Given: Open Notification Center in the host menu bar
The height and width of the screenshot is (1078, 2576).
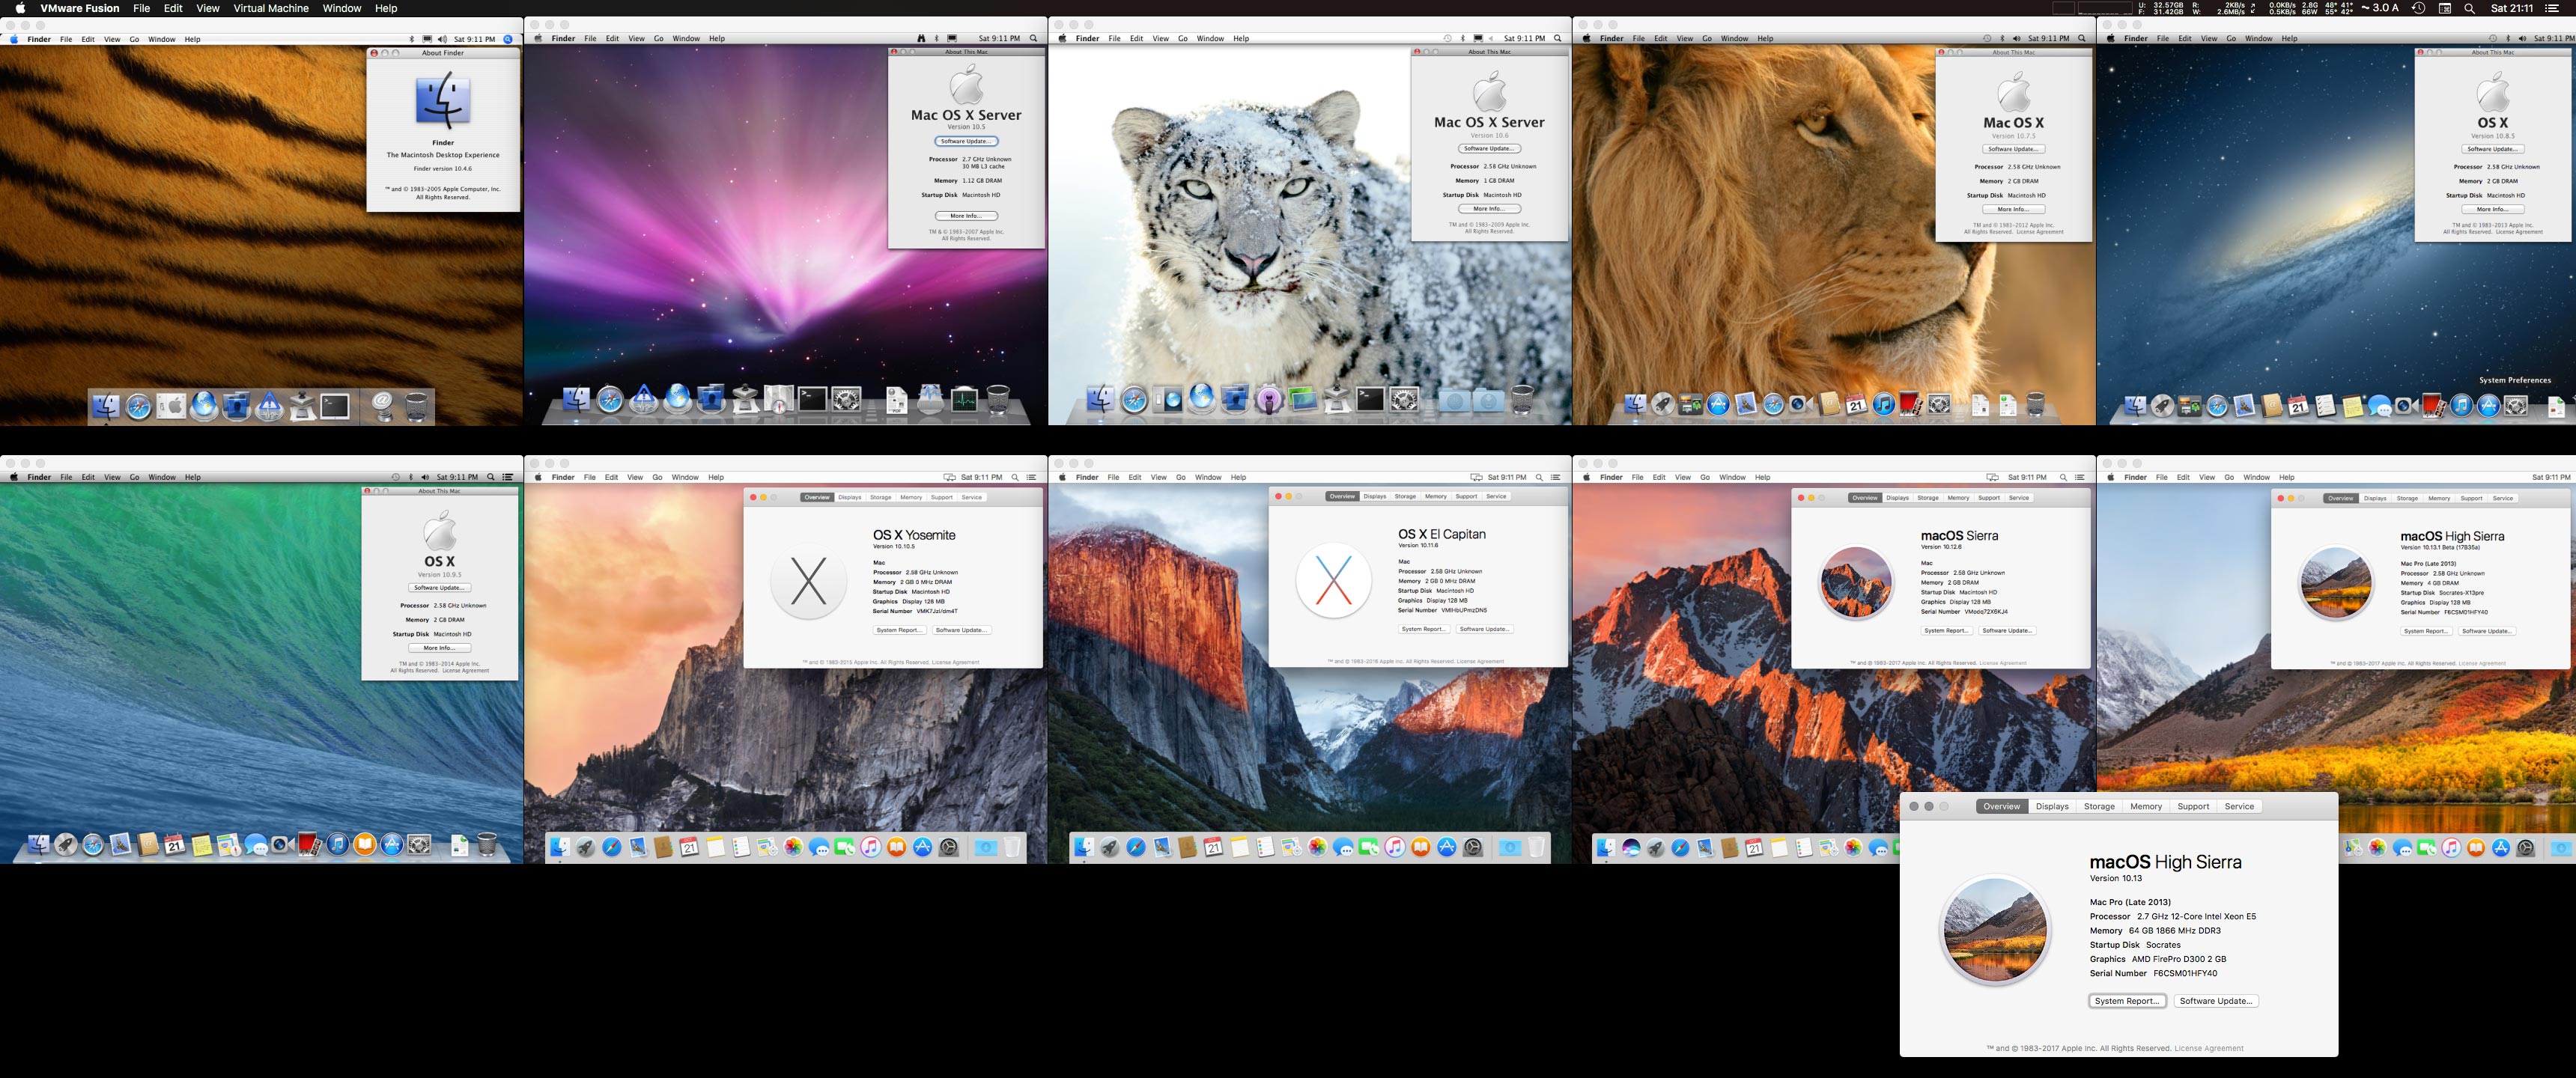Looking at the screenshot, I should click(2551, 8).
